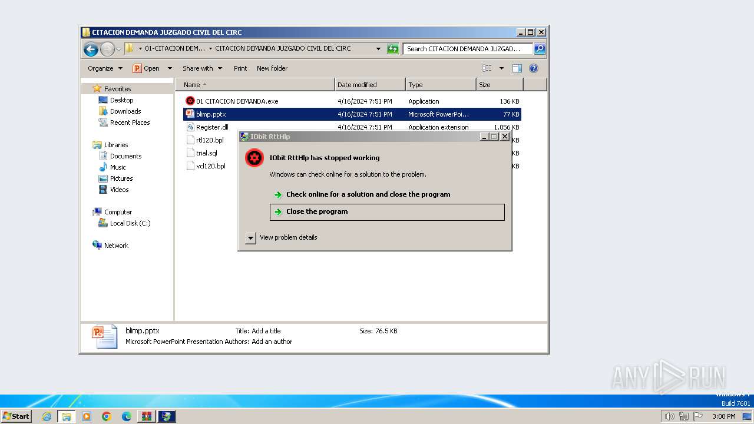Launch Google Chrome from the taskbar
The height and width of the screenshot is (424, 754).
click(107, 416)
